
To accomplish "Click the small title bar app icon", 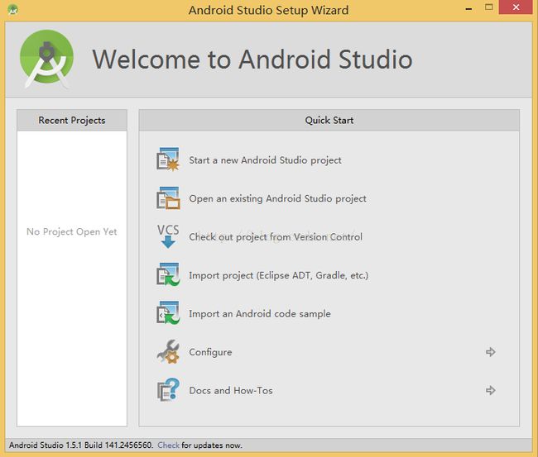I will 12,9.
